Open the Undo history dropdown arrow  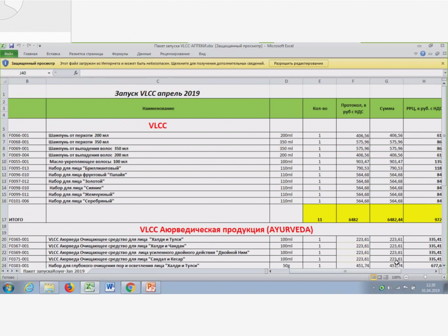[x=23, y=46]
